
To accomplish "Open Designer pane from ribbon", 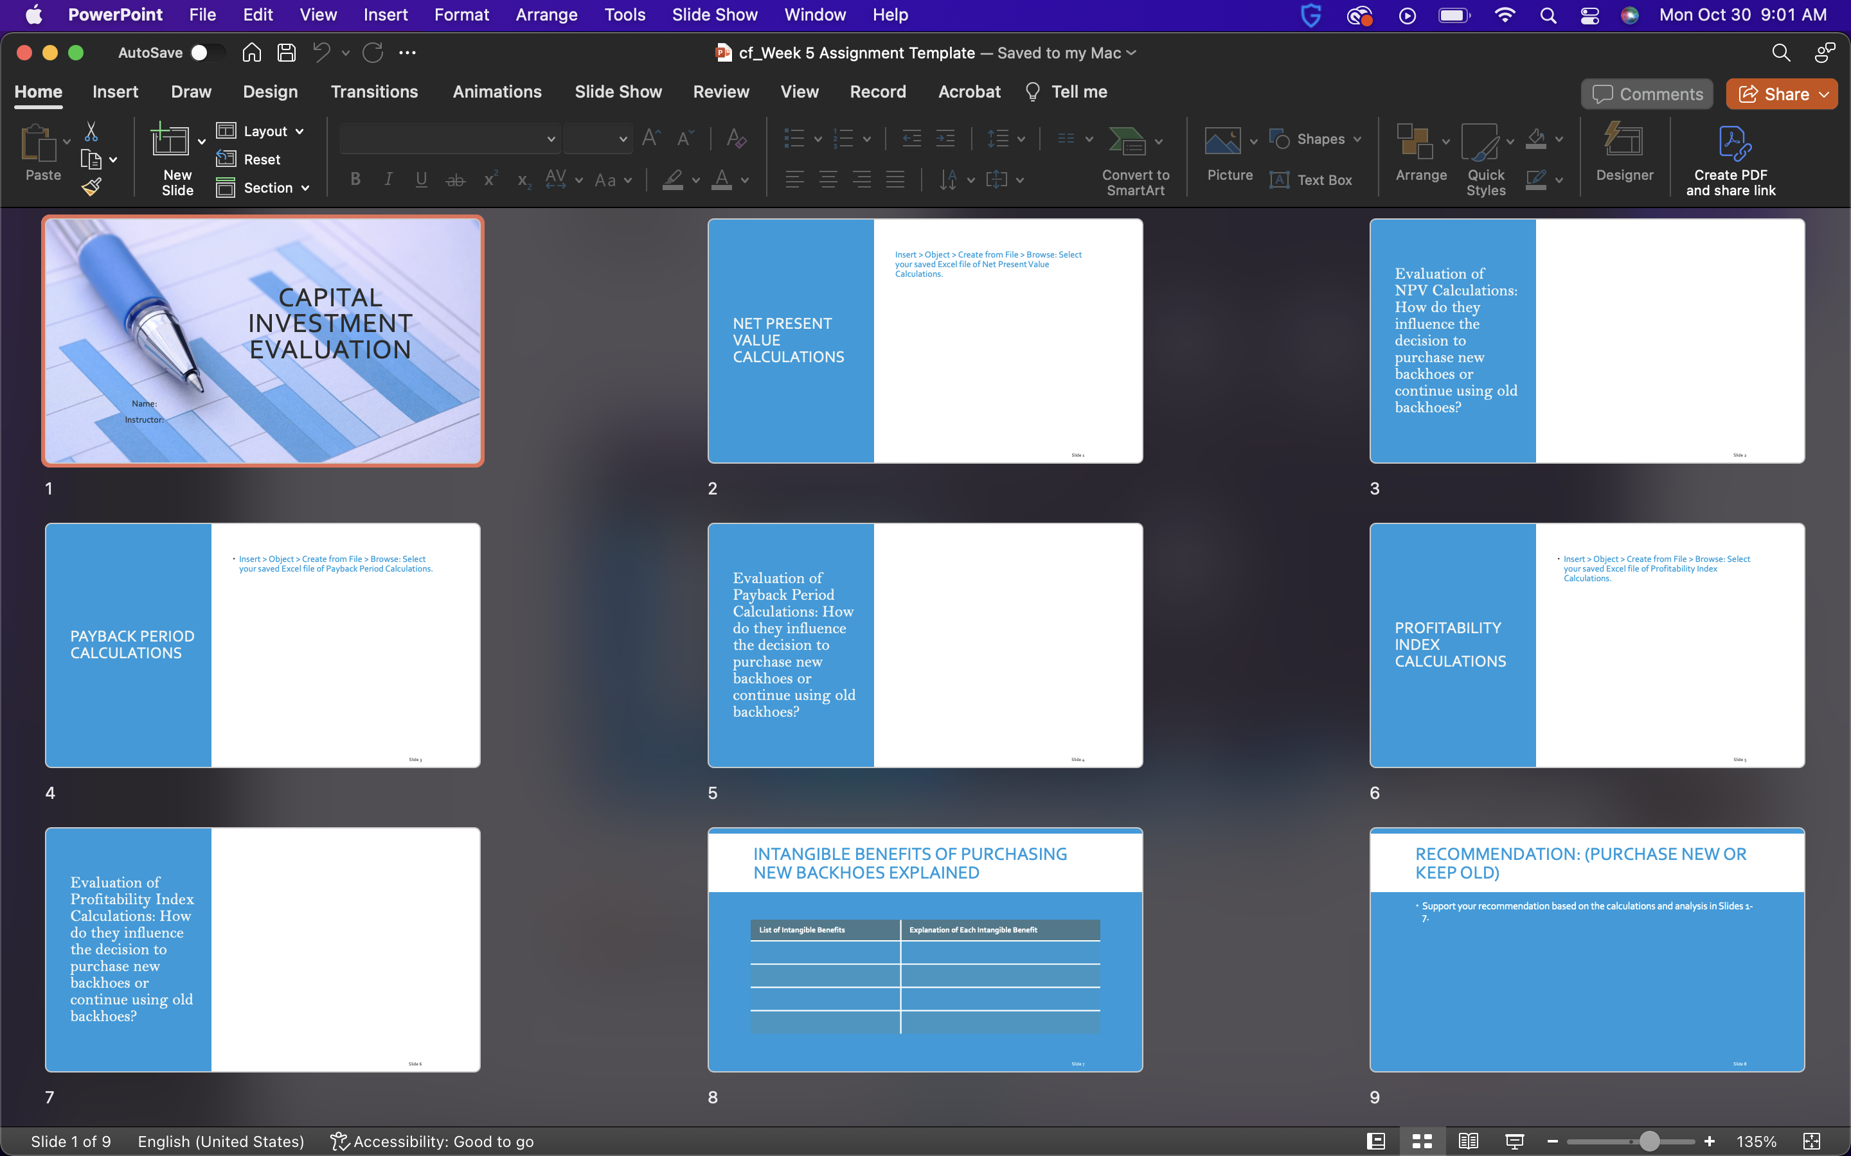I will pos(1624,152).
